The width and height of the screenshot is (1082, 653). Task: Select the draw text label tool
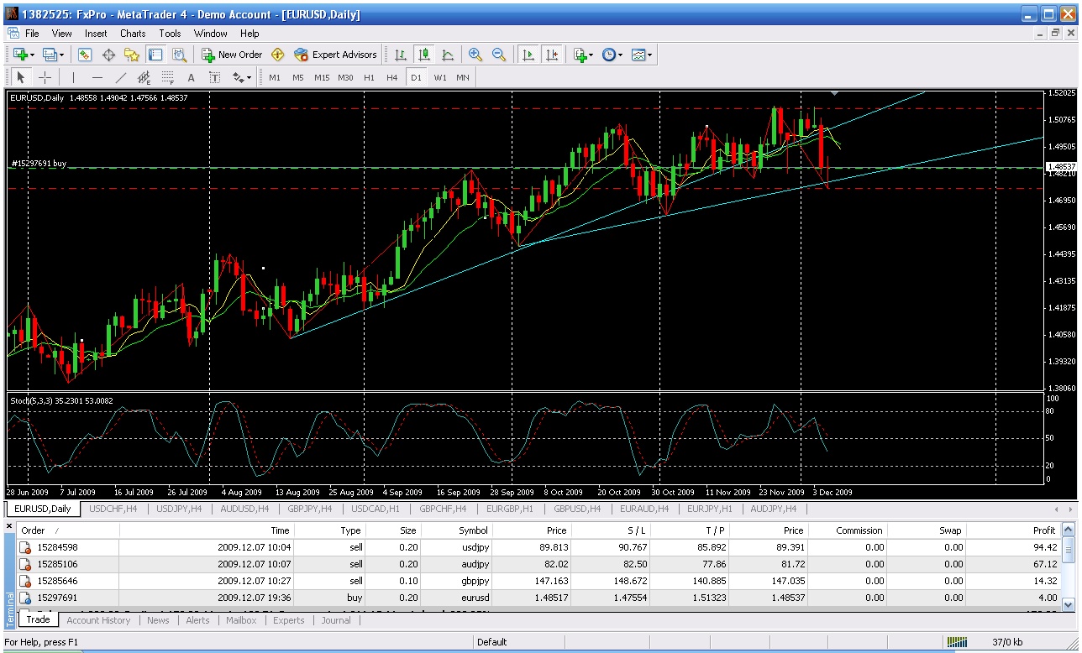[x=191, y=77]
